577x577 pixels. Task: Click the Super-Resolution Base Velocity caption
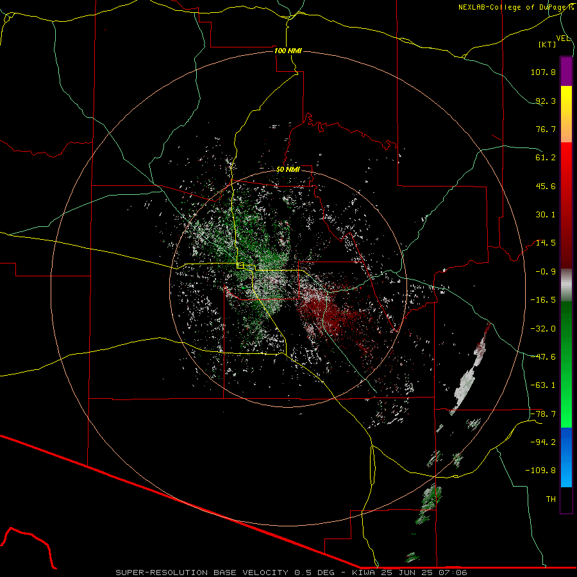pyautogui.click(x=291, y=573)
